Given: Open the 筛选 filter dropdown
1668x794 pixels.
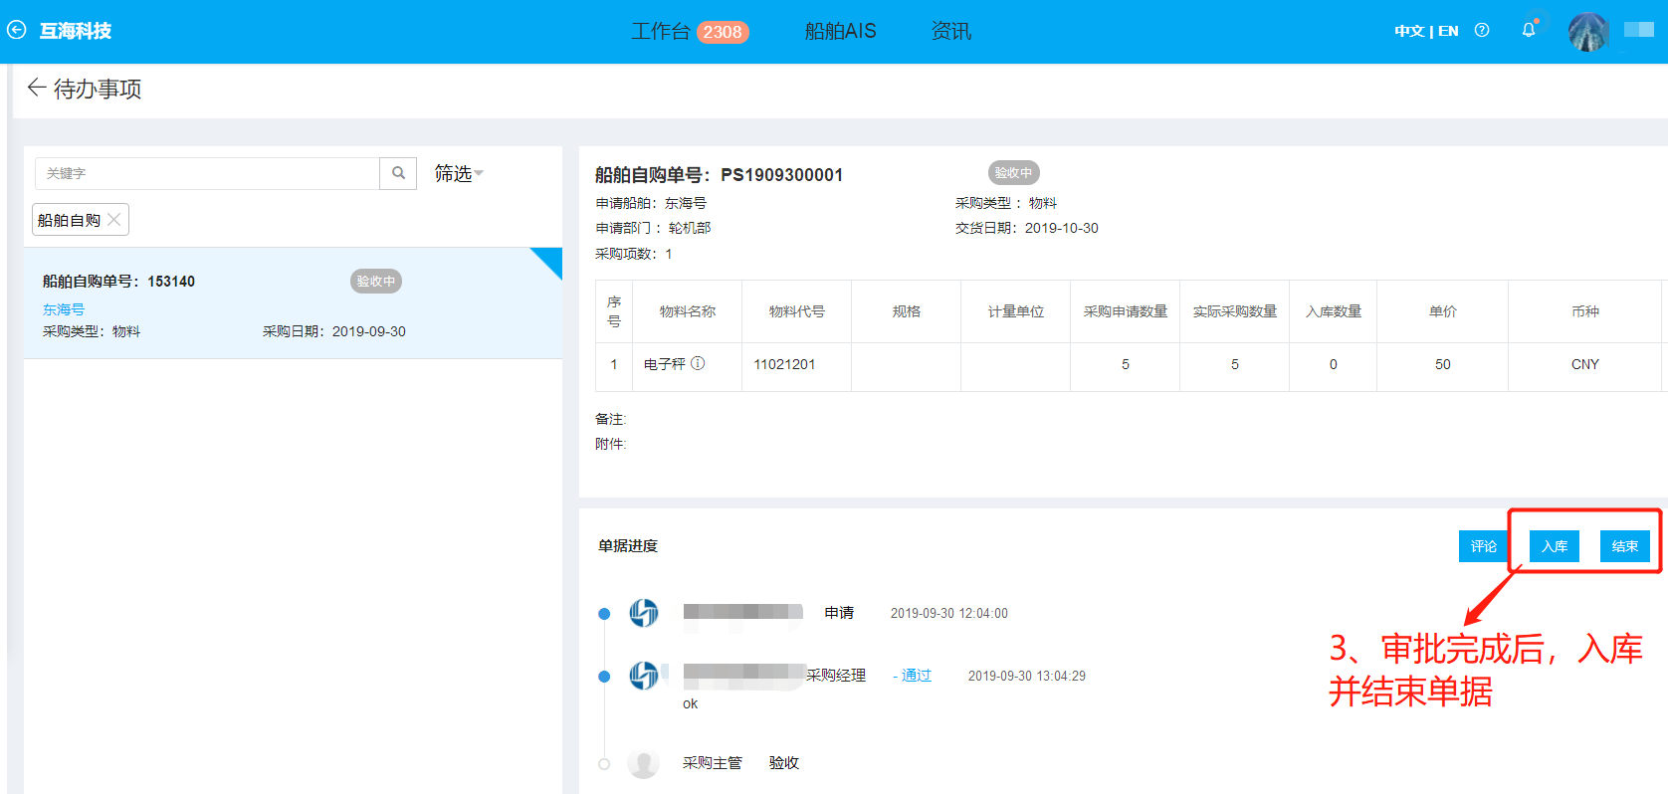Looking at the screenshot, I should point(459,173).
